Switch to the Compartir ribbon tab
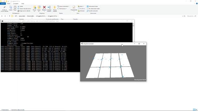 click(x=16, y=3)
